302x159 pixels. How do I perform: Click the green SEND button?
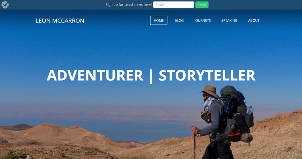pyautogui.click(x=202, y=5)
